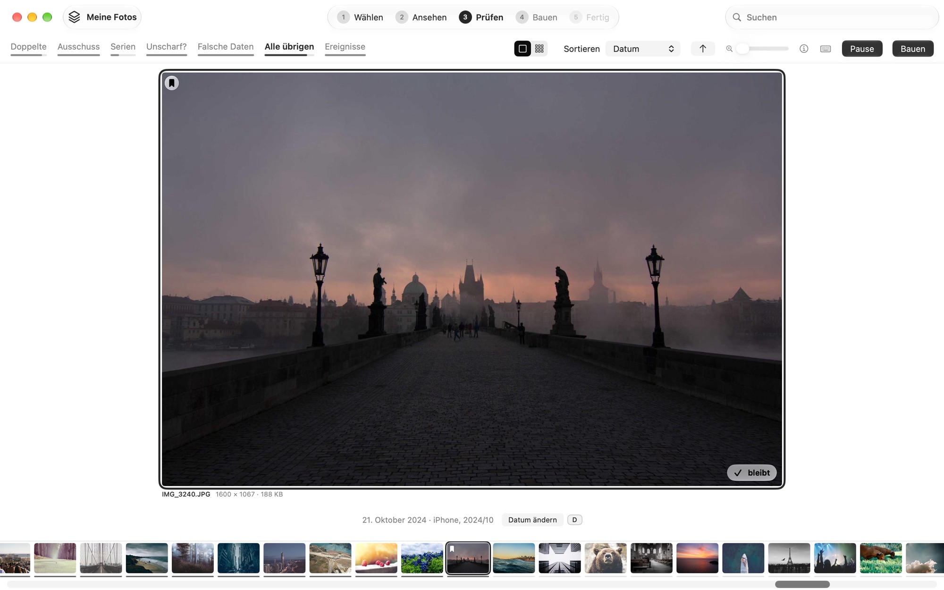Viewport: 944px width, 590px height.
Task: Reverse sort direction with the arrow icon
Action: pos(703,49)
